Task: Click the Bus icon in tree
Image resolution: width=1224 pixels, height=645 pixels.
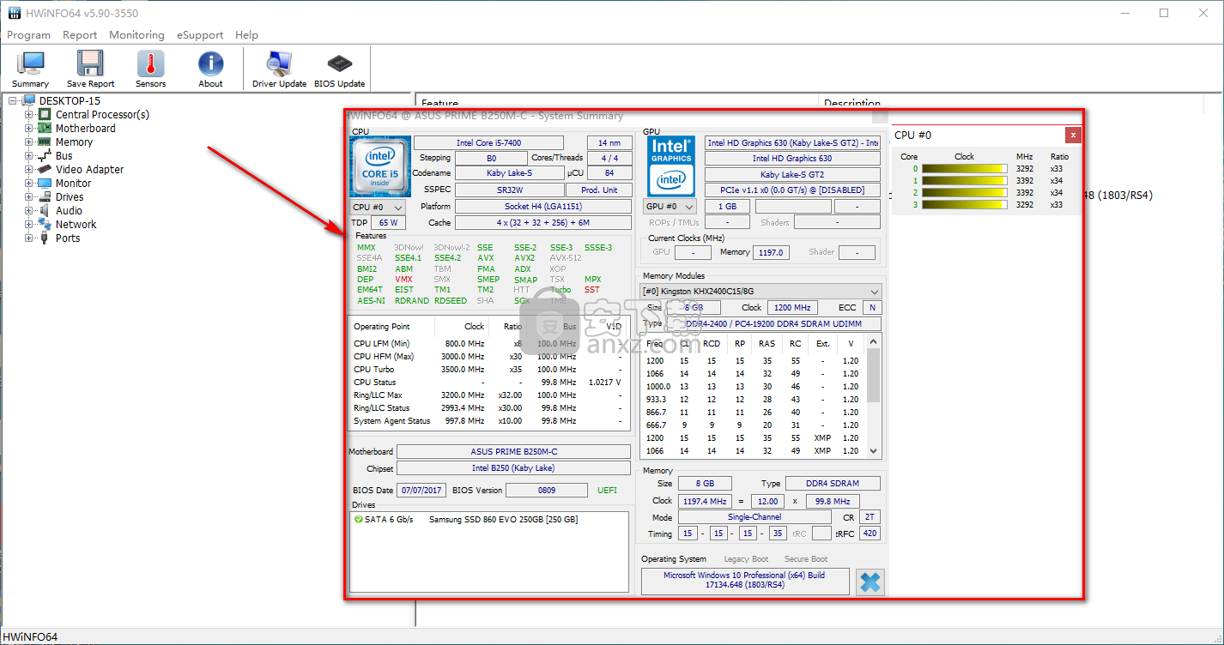Action: pyautogui.click(x=45, y=155)
